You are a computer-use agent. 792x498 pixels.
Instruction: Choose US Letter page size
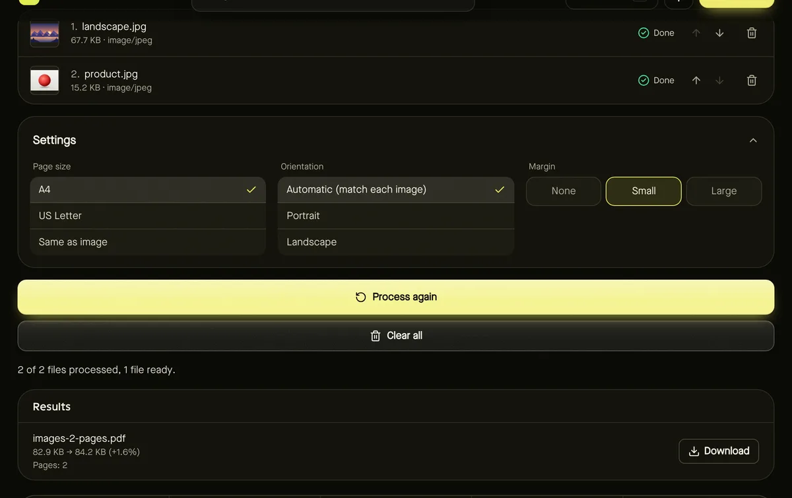(x=148, y=216)
